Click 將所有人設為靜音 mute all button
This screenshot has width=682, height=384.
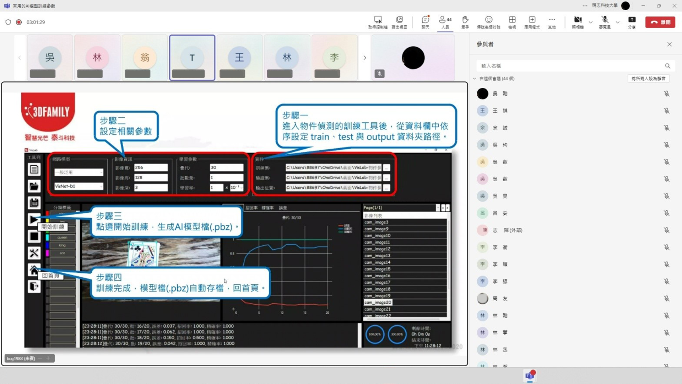[648, 79]
